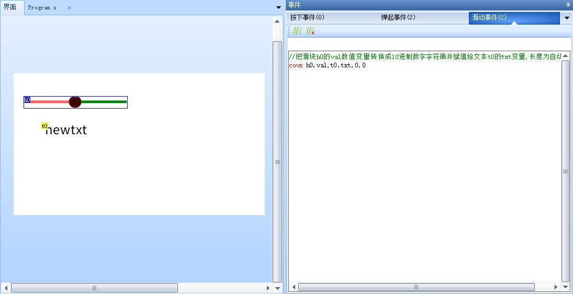Click the code editor vertical scrollbar thumb

565,171
